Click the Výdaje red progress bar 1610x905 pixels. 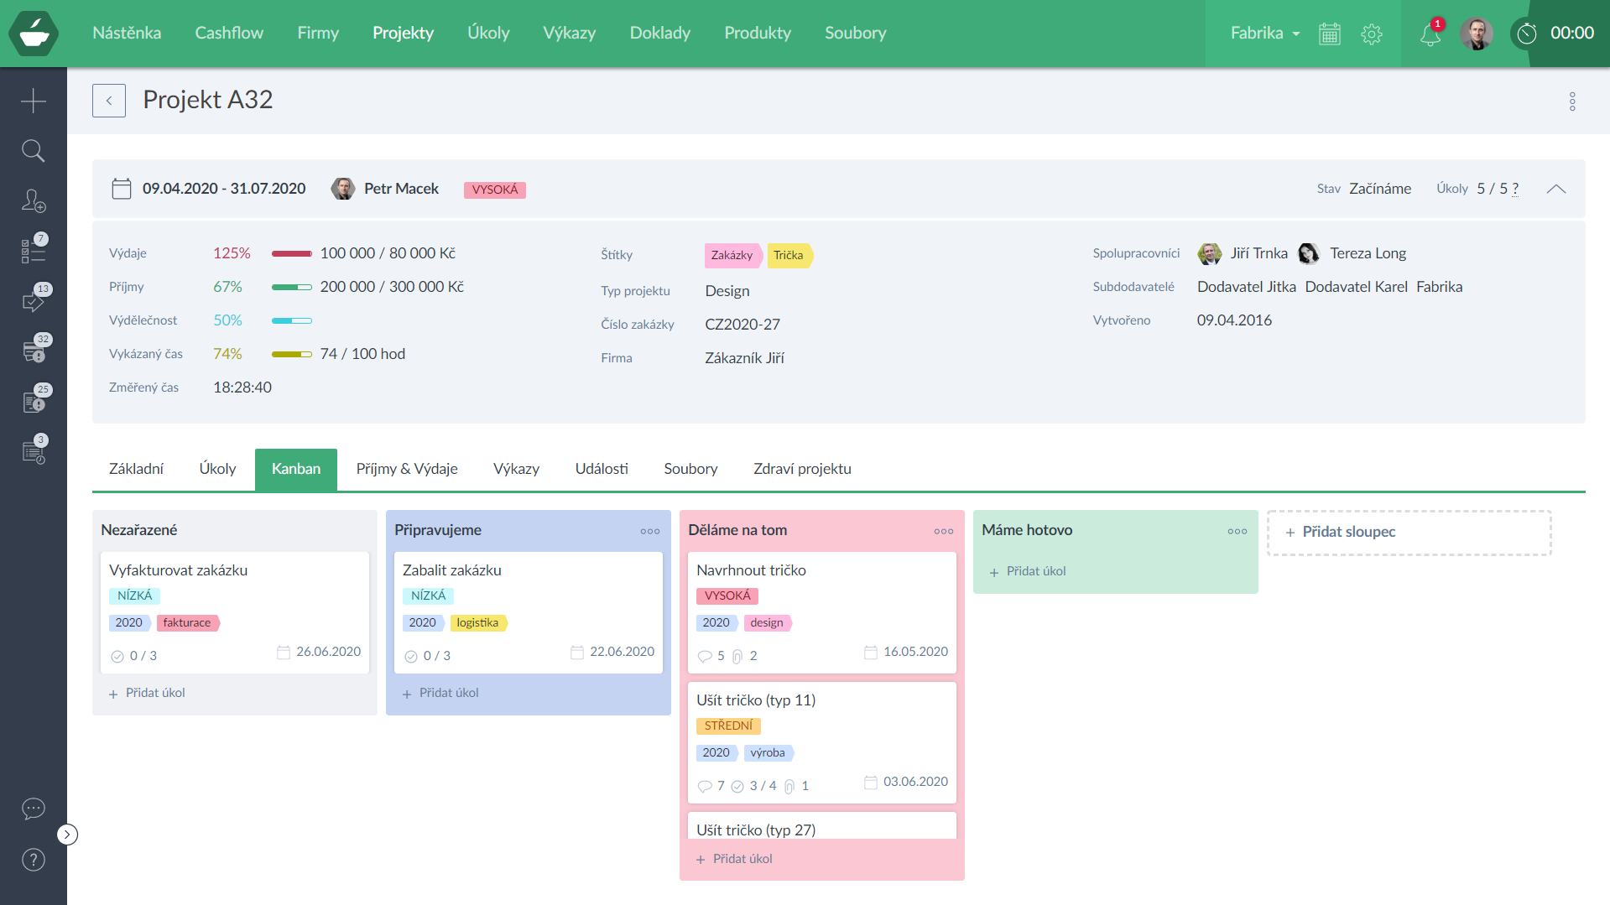pyautogui.click(x=291, y=253)
